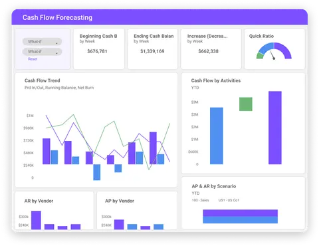Screen dimensions: 319x246
Task: Select the Increase (Decrease) value card
Action: point(211,49)
